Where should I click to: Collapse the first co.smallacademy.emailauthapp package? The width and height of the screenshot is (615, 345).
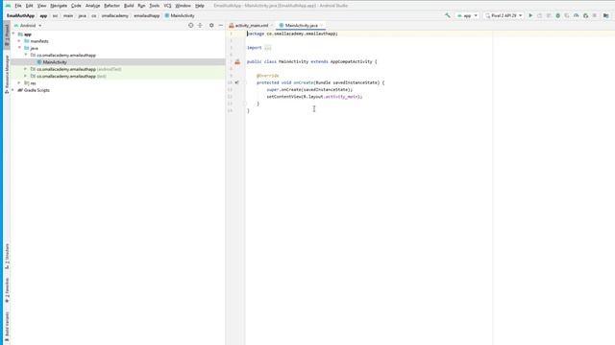(26, 56)
